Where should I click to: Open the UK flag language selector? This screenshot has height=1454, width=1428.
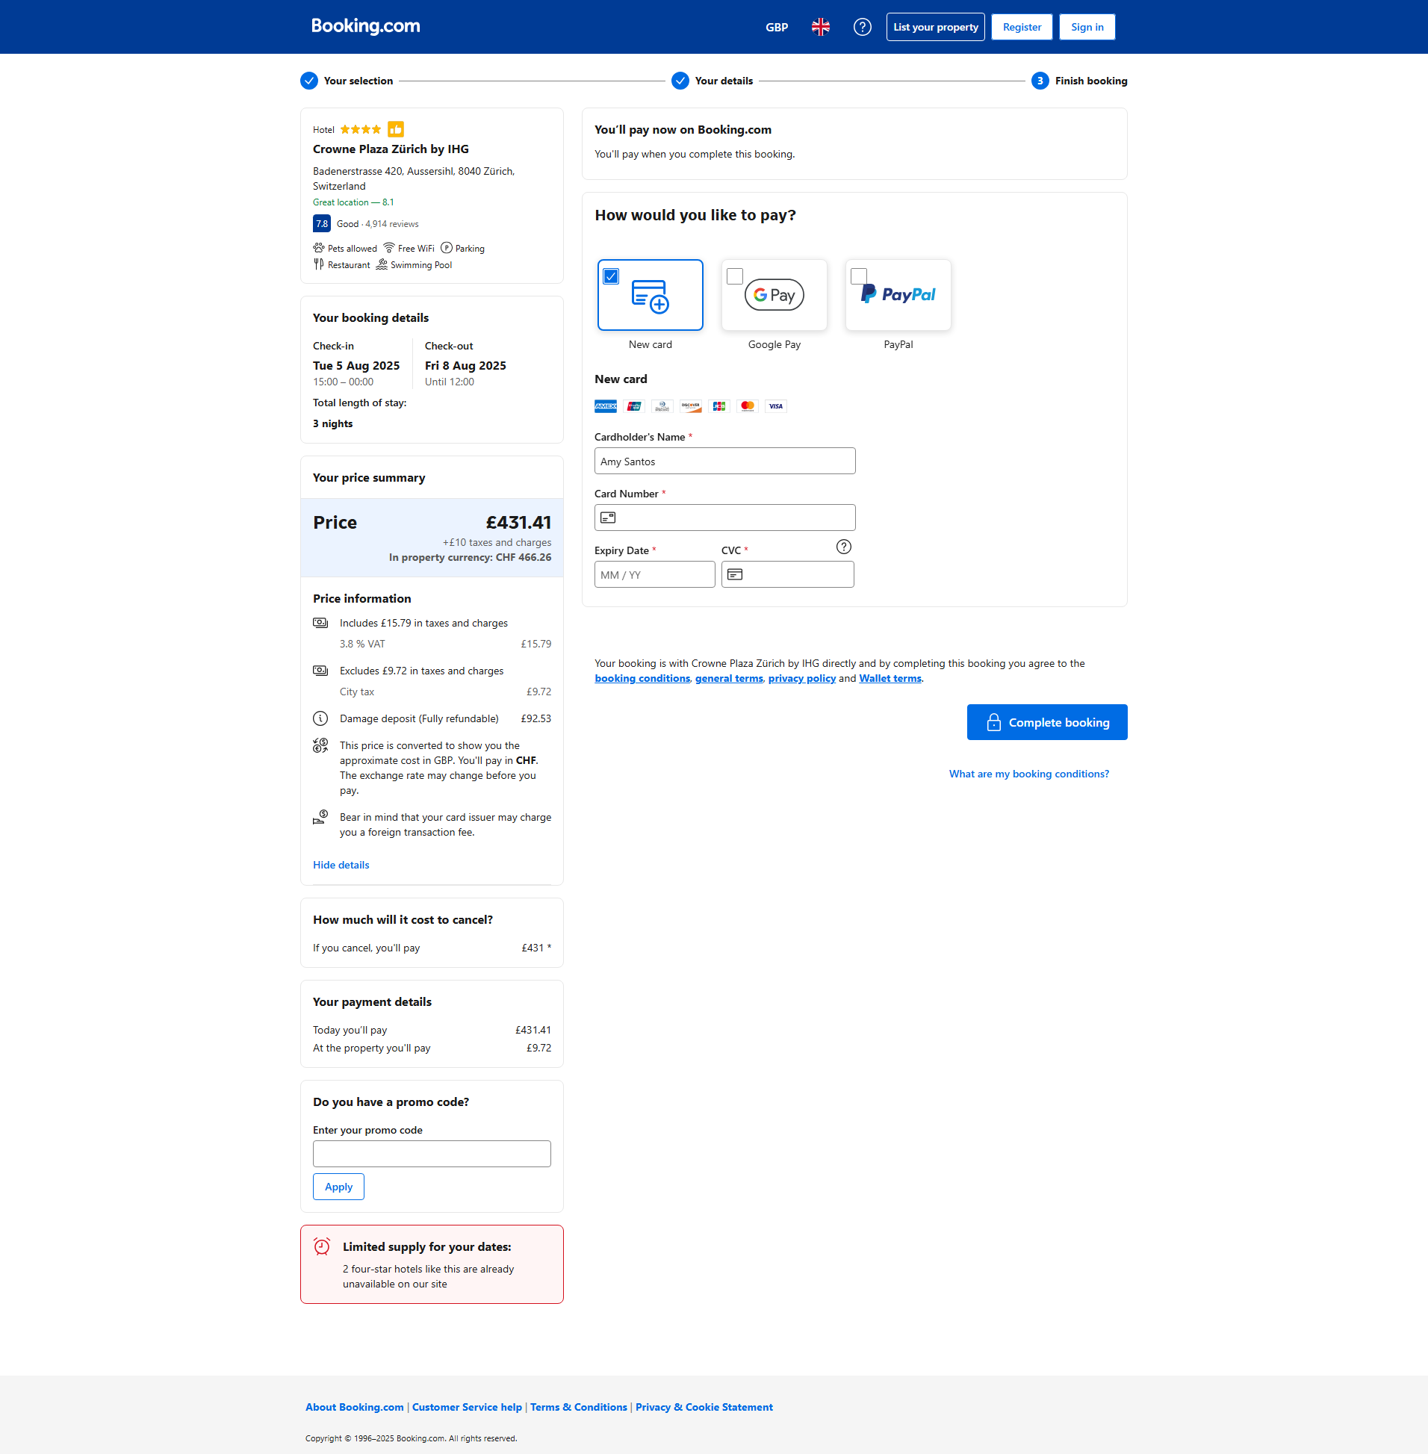pyautogui.click(x=821, y=27)
